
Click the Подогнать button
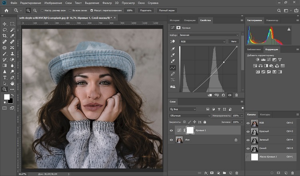point(146,10)
